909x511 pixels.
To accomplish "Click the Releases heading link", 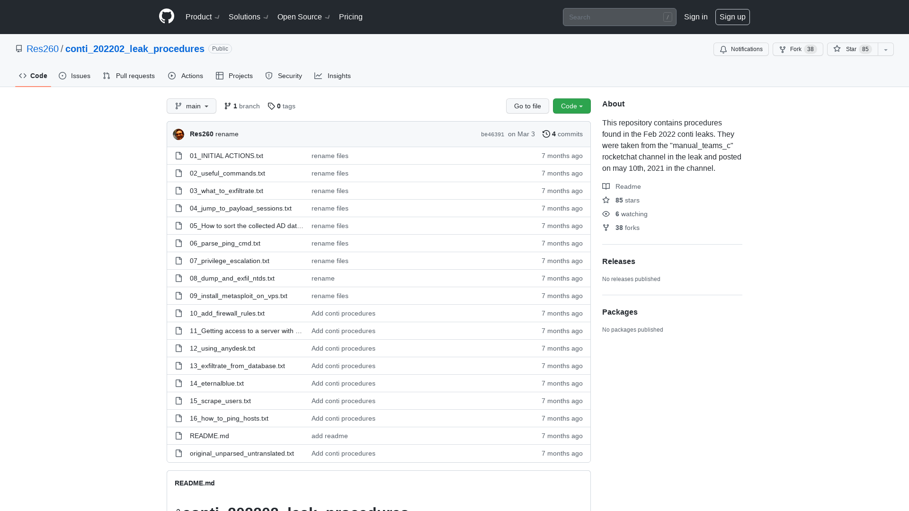I will [619, 261].
